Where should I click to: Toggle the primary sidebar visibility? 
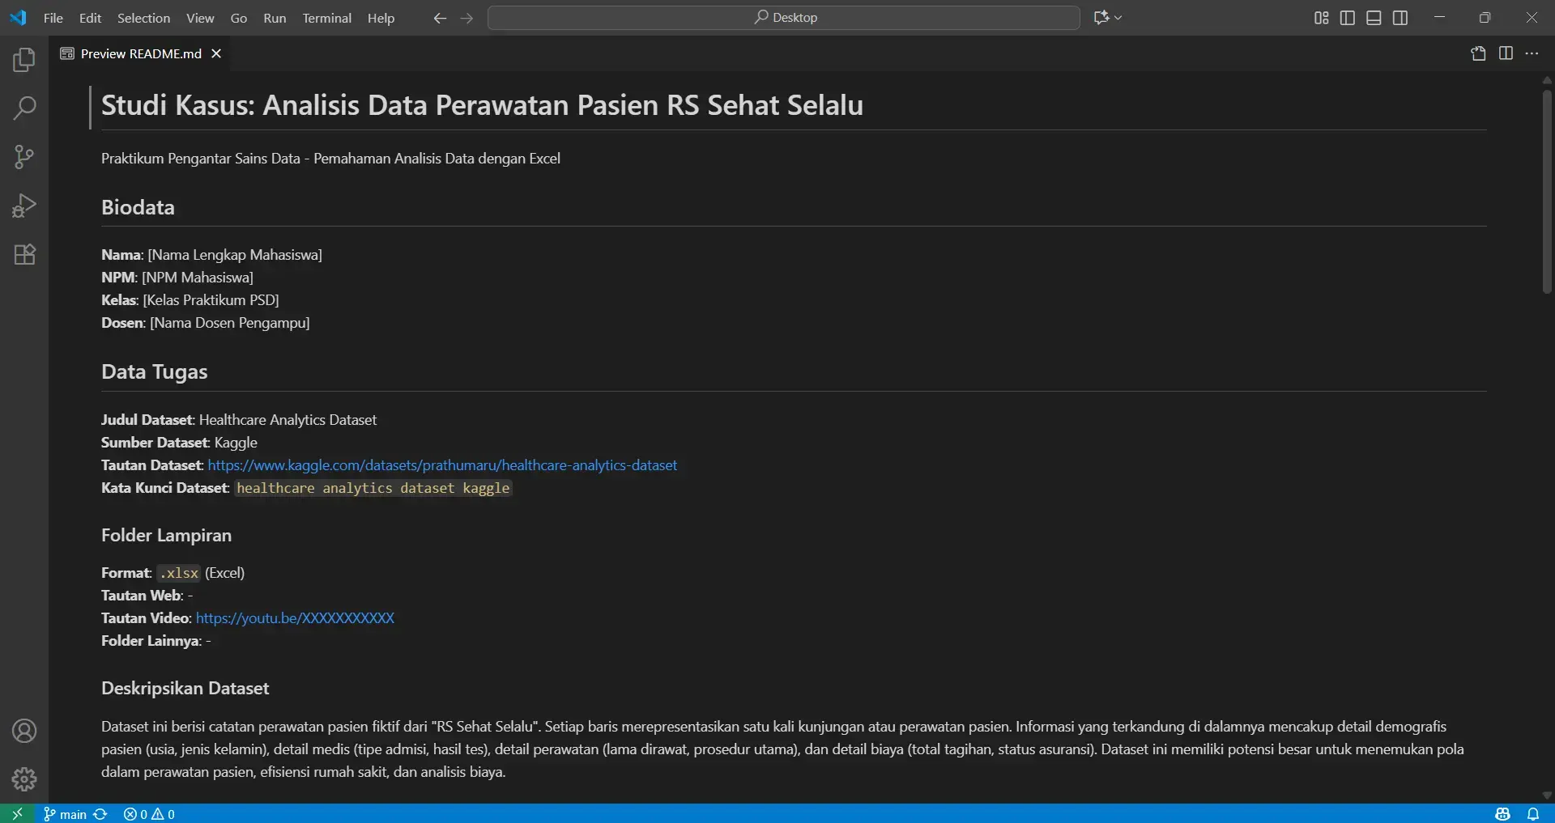[1347, 17]
